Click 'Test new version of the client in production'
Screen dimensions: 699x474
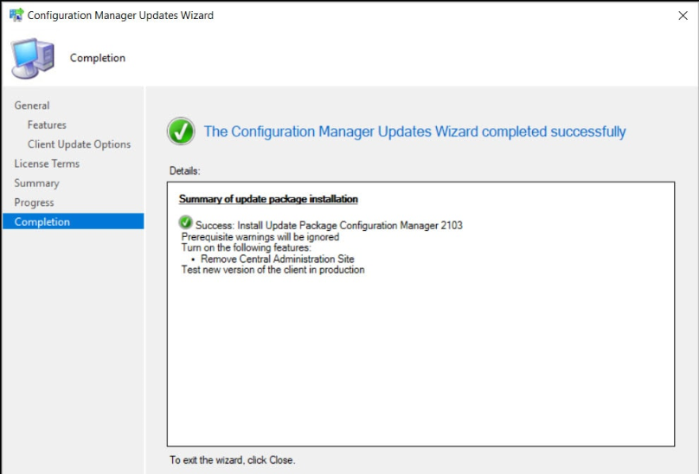(273, 270)
